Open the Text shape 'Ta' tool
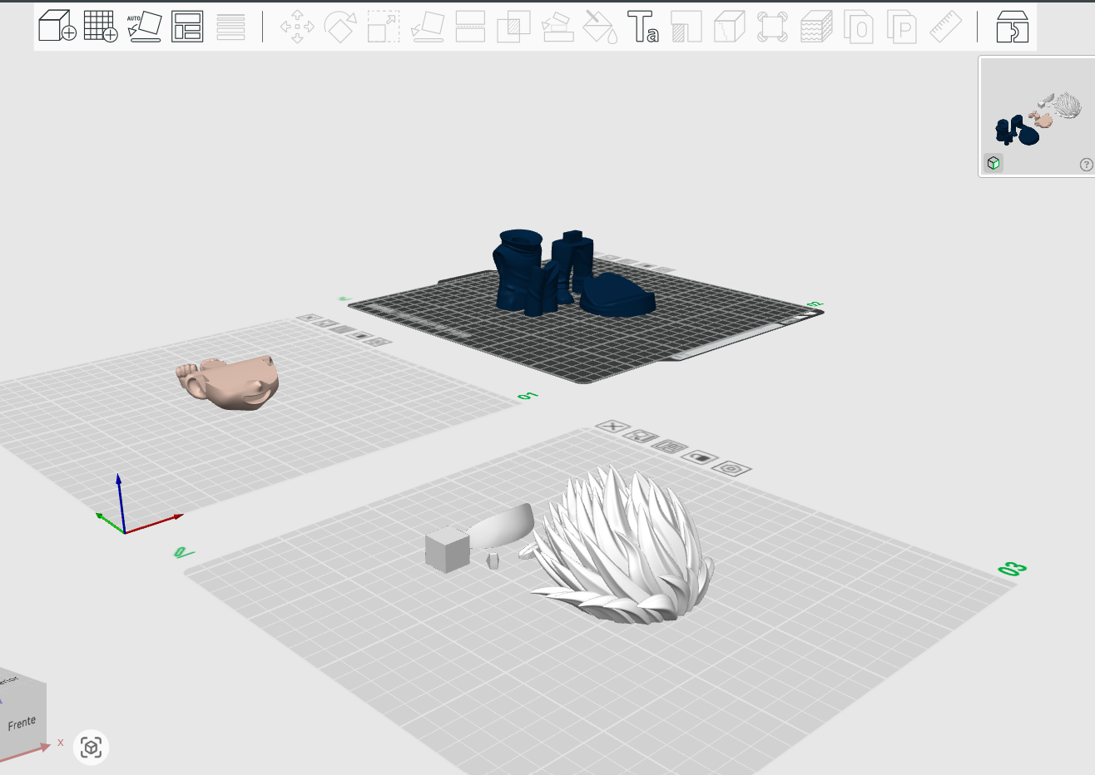The image size is (1095, 775). pos(643,27)
